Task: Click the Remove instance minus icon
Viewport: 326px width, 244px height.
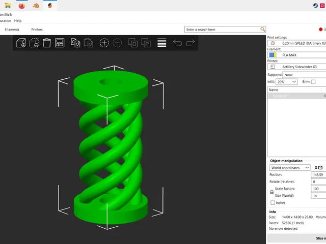Action: (x=117, y=43)
